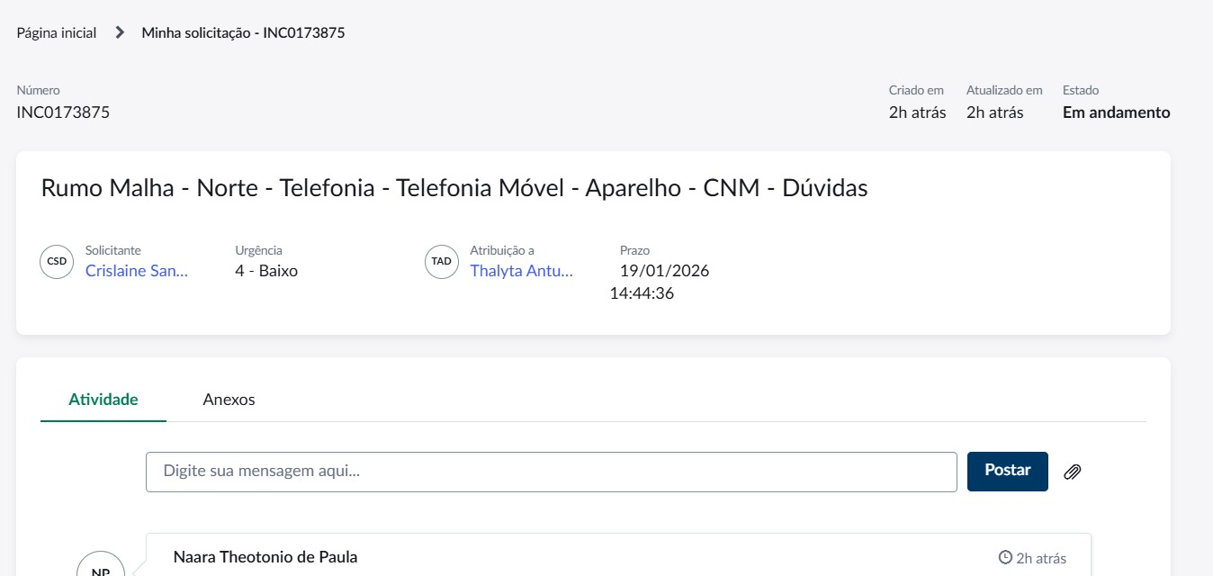1213x576 pixels.
Task: Open requester Crislaine San... profile link
Action: [137, 271]
